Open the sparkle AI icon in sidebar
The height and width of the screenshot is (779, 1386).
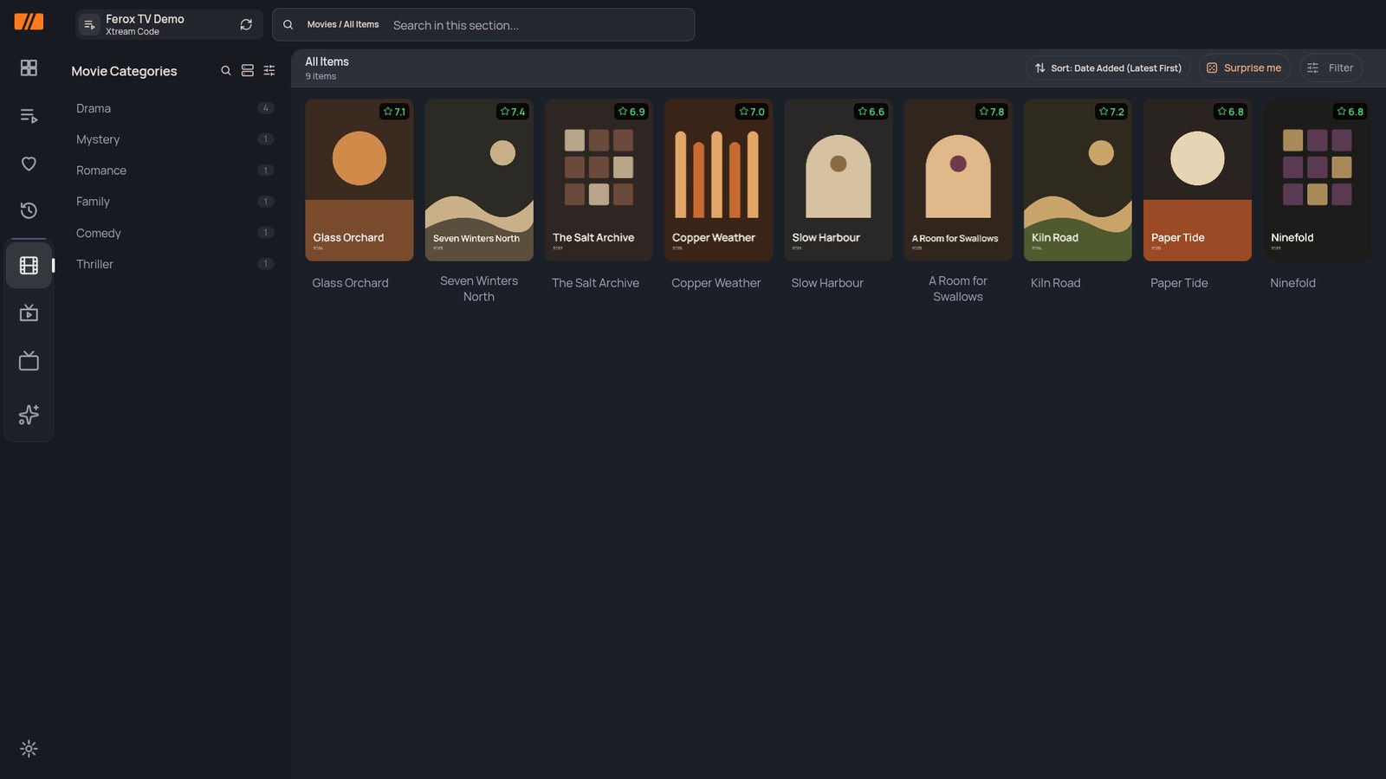pyautogui.click(x=29, y=415)
